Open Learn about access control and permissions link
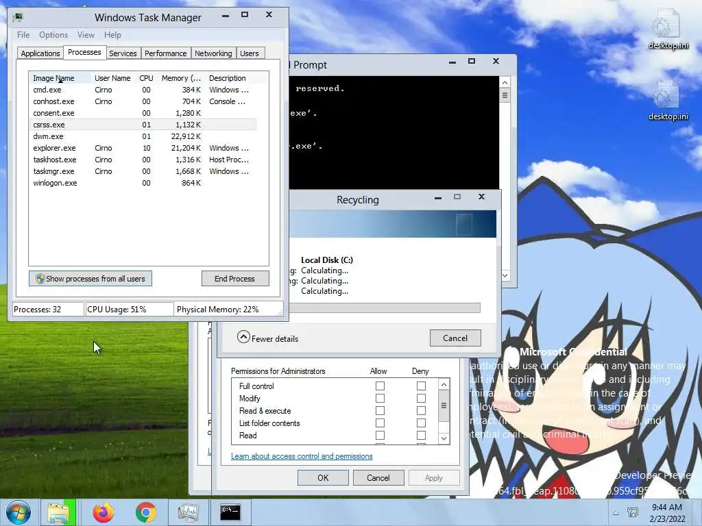The image size is (702, 526). coord(302,456)
